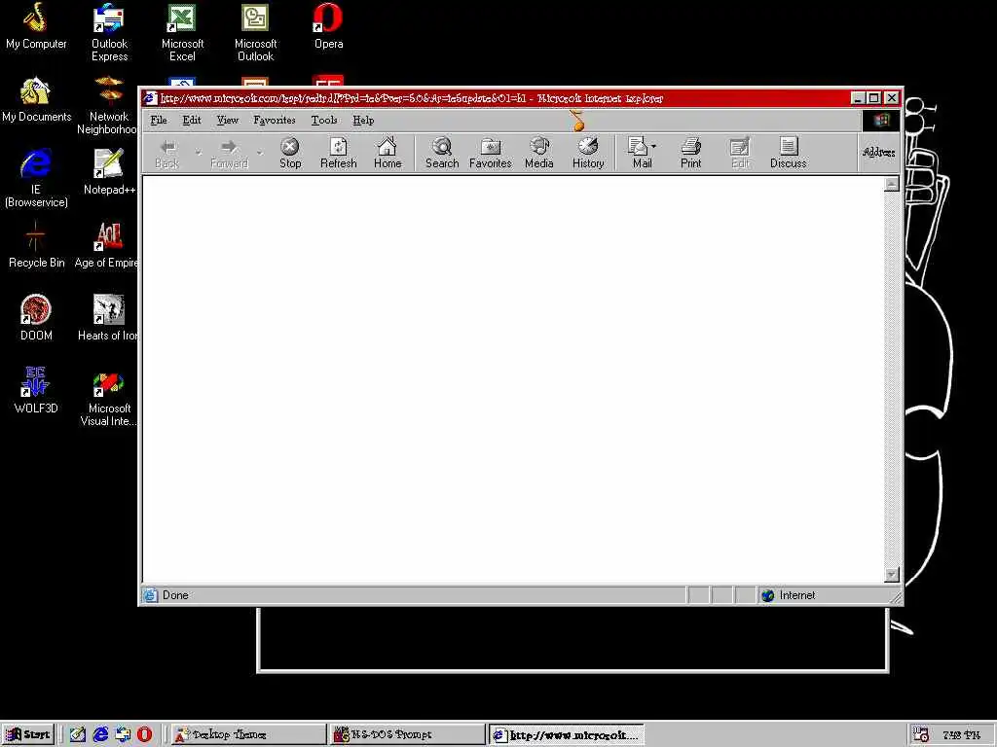Maximize the Internet Explorer window
The width and height of the screenshot is (997, 747).
873,98
